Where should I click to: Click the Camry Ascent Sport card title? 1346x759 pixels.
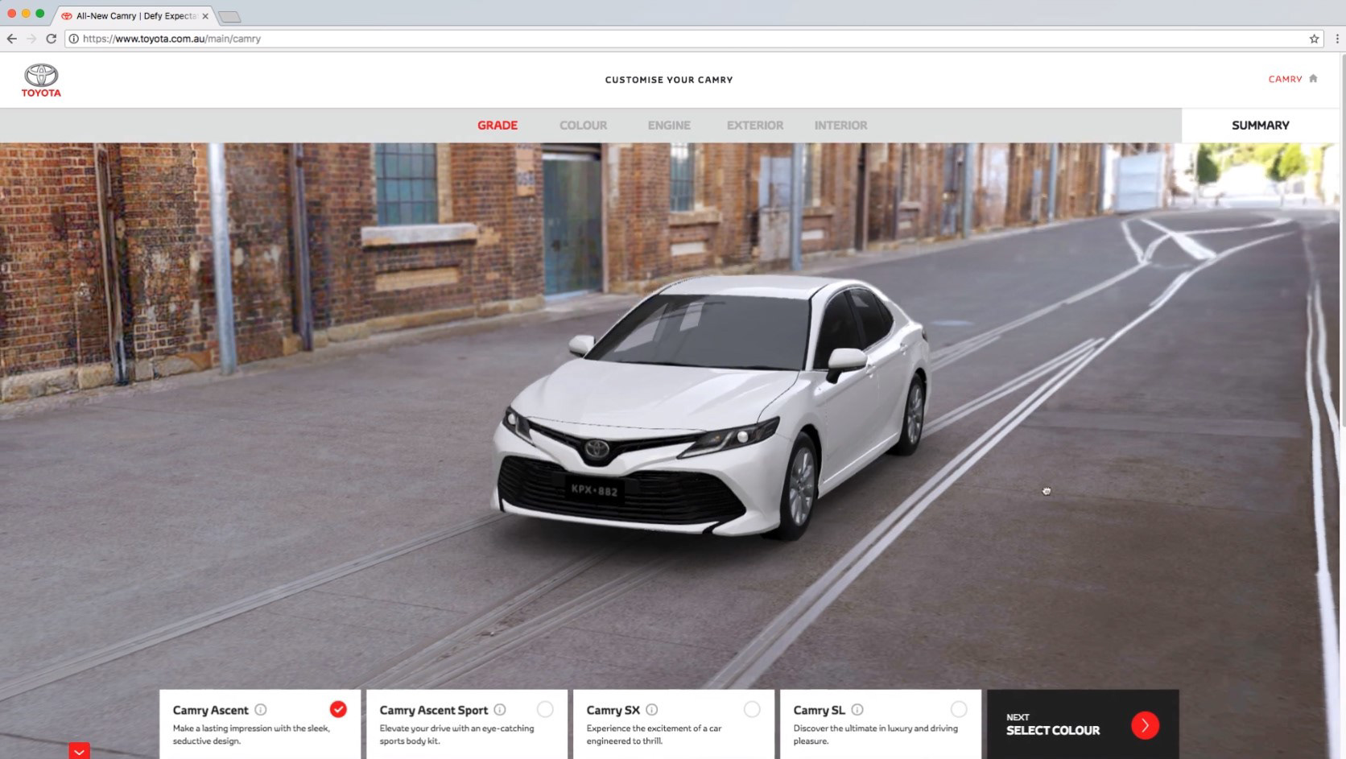pyautogui.click(x=434, y=710)
